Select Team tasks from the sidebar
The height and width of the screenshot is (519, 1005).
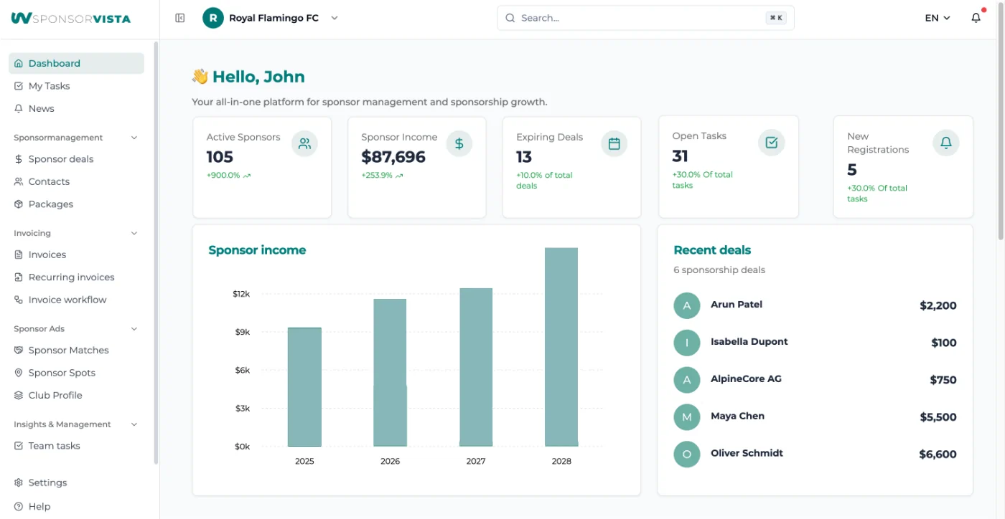coord(54,445)
